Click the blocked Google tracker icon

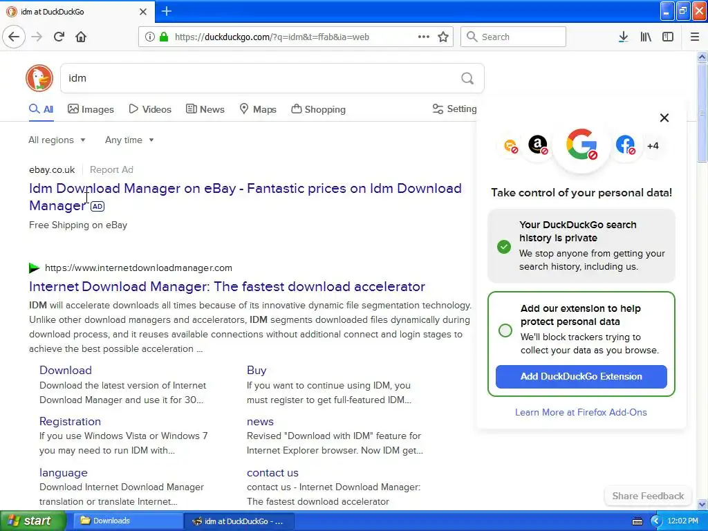[x=581, y=145]
